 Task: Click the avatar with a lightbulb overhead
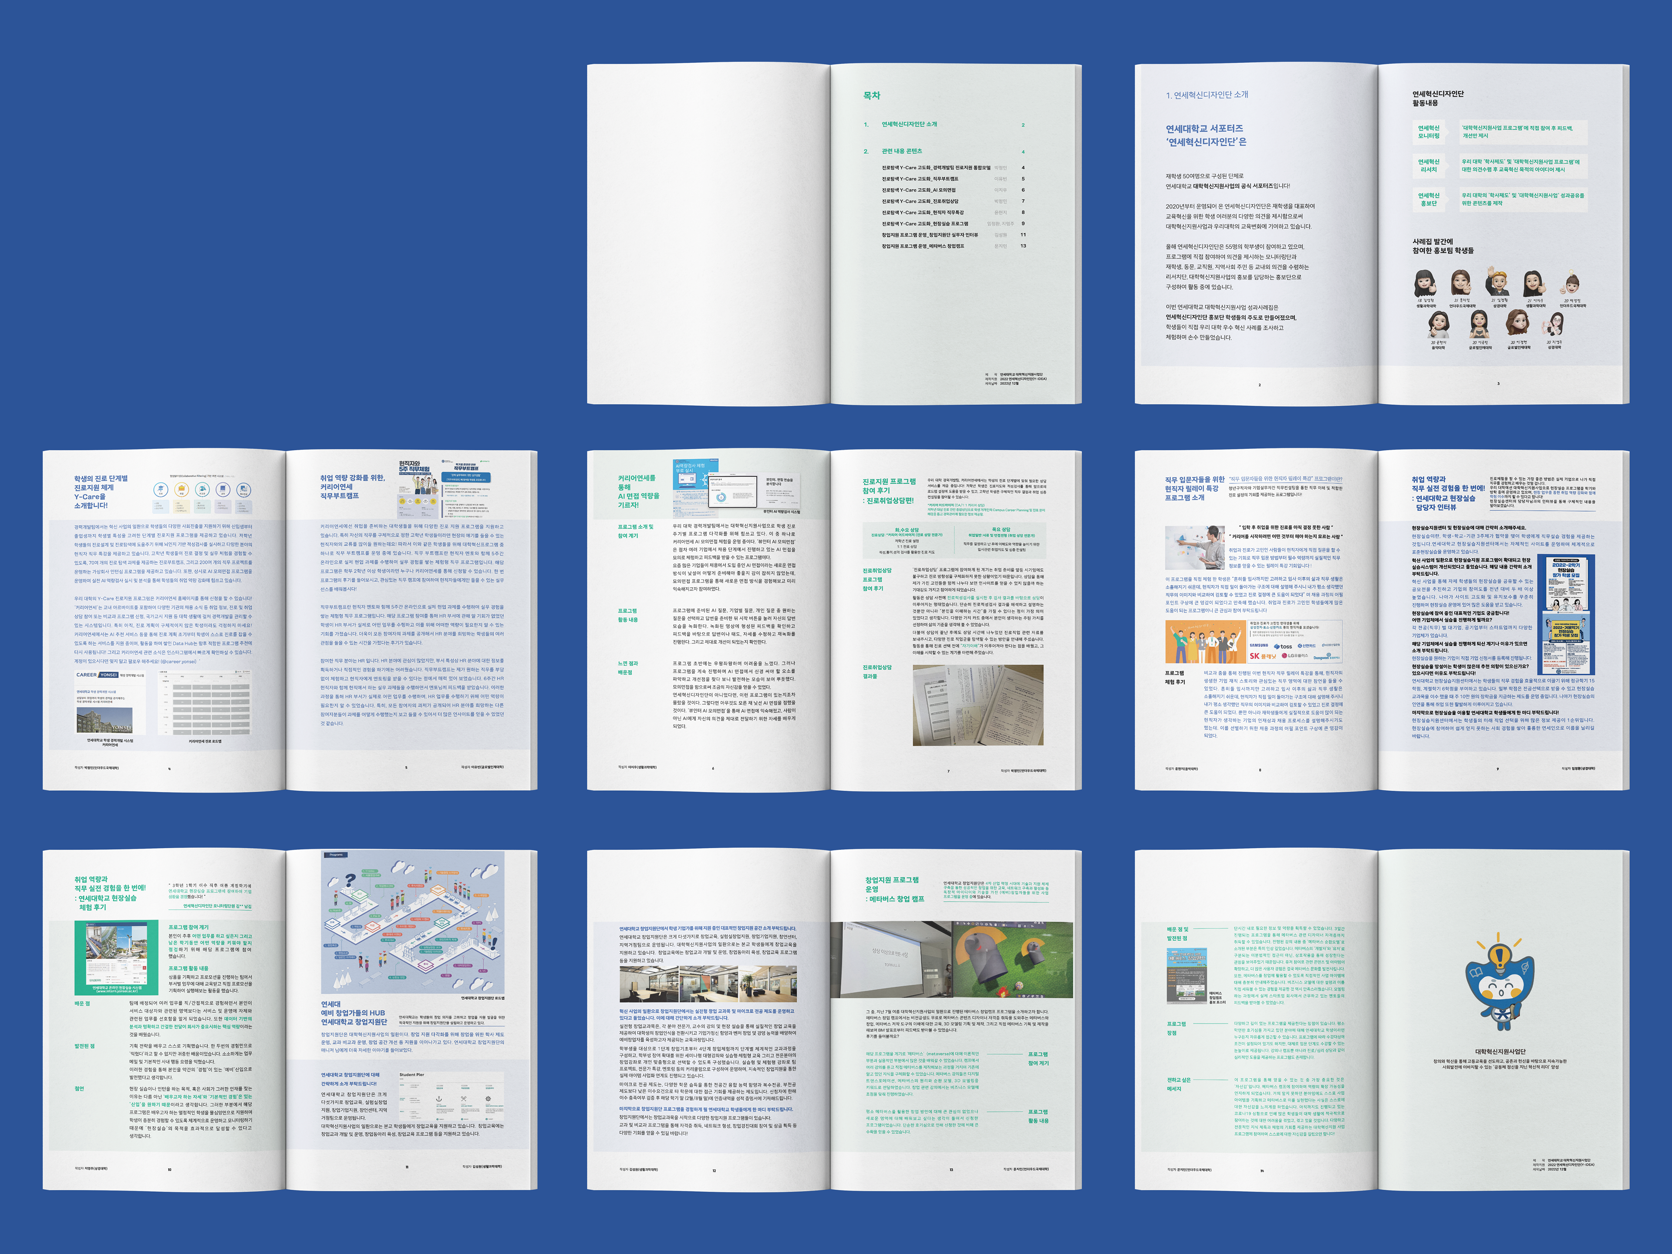(1571, 285)
